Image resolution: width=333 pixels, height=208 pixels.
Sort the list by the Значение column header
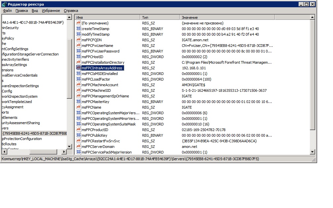[227, 17]
